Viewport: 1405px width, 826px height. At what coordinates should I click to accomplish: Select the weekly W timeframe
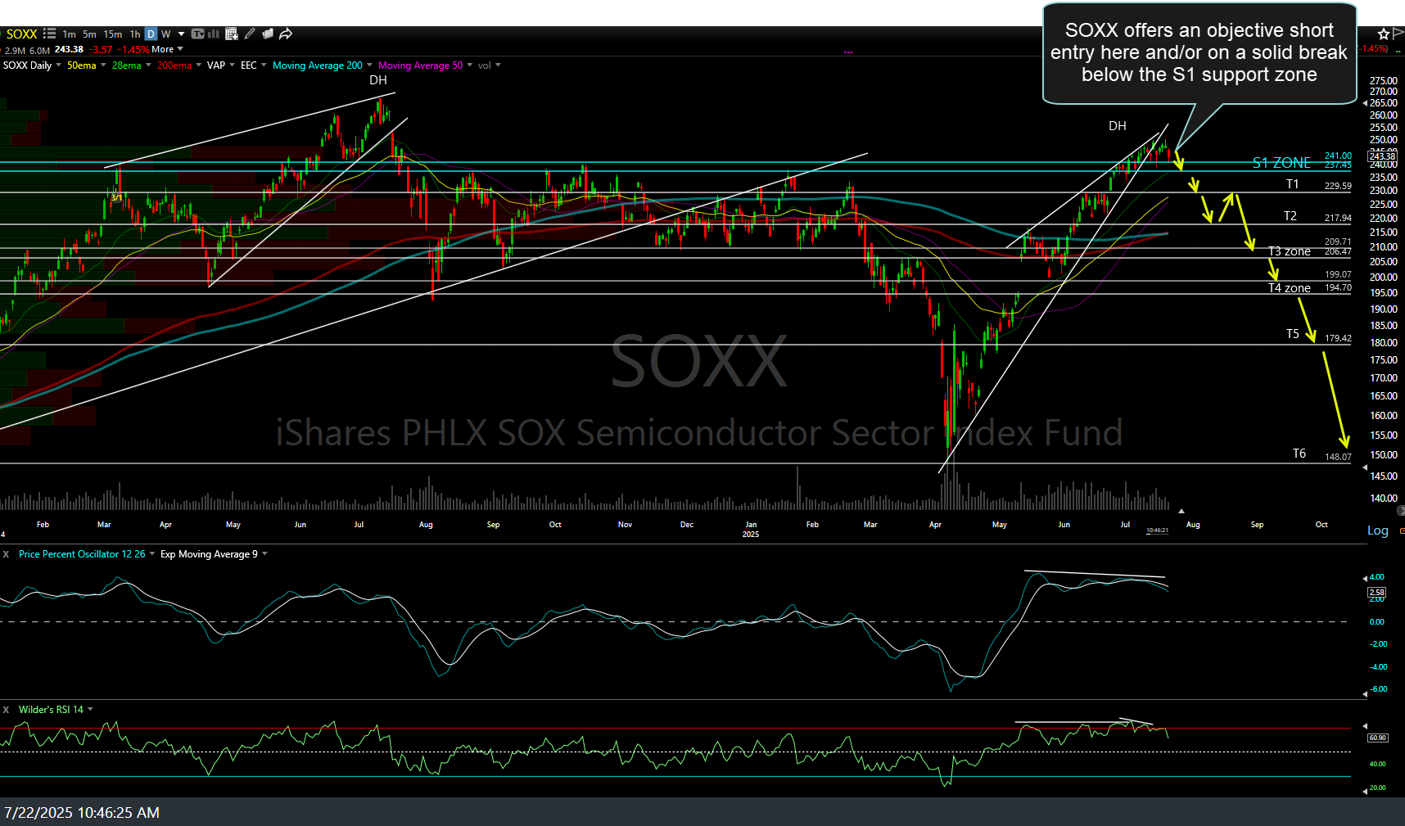[x=166, y=34]
